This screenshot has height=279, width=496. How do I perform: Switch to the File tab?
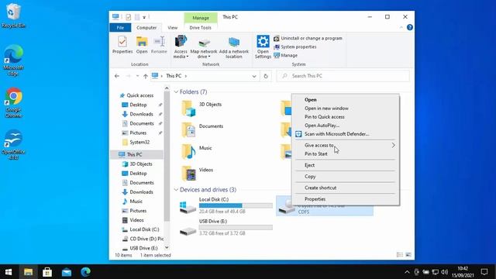pyautogui.click(x=120, y=28)
